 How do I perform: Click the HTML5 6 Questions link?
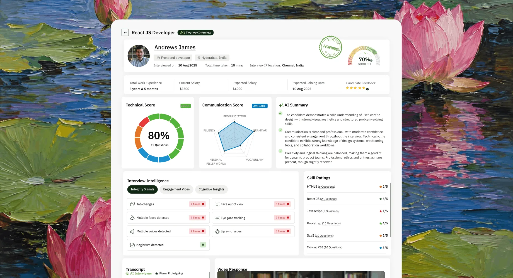coord(326,187)
